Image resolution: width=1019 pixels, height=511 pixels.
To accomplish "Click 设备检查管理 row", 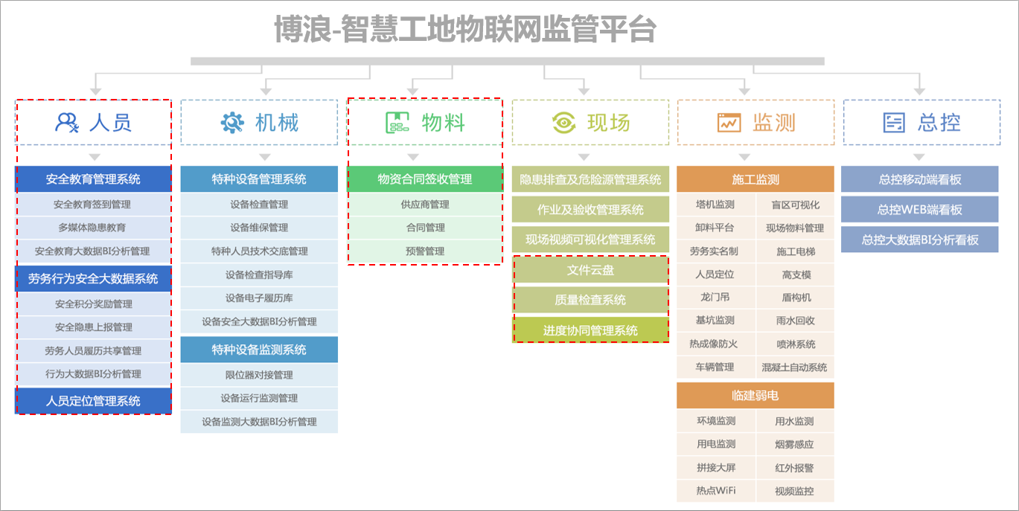I will point(259,205).
